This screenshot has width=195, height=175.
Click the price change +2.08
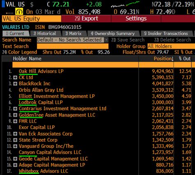click(94, 4)
